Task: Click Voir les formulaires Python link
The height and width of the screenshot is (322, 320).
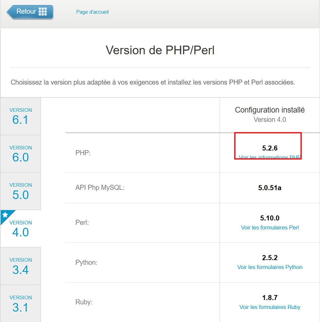Action: pyautogui.click(x=270, y=267)
